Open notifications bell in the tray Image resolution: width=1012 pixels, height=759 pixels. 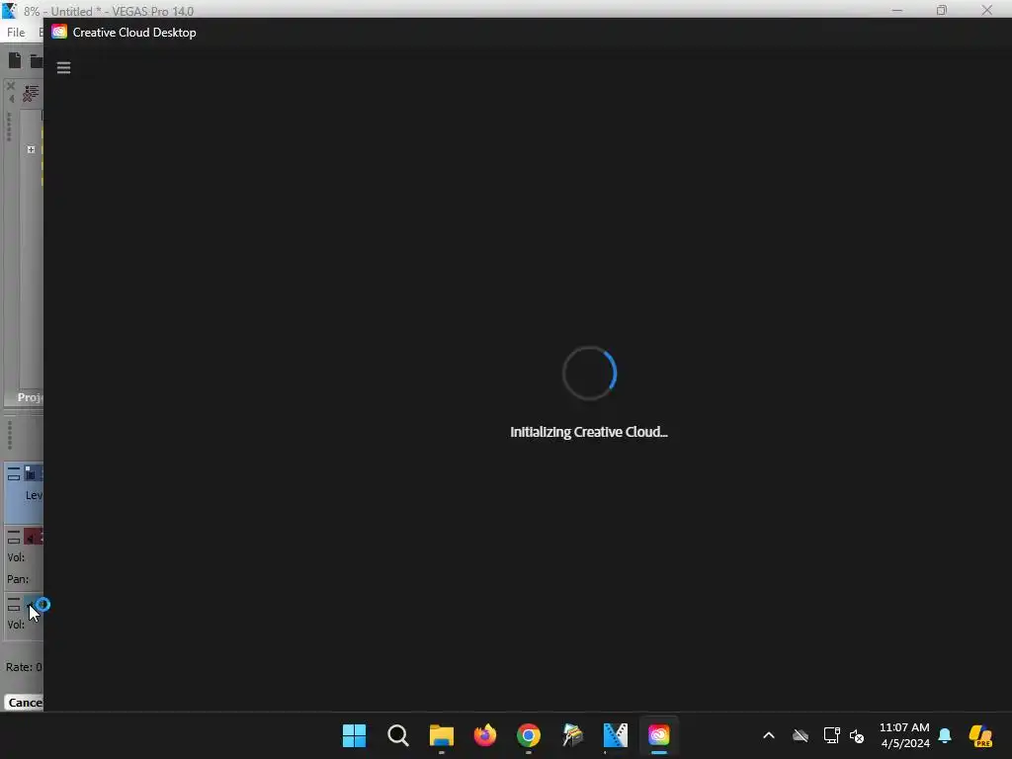[x=944, y=735]
